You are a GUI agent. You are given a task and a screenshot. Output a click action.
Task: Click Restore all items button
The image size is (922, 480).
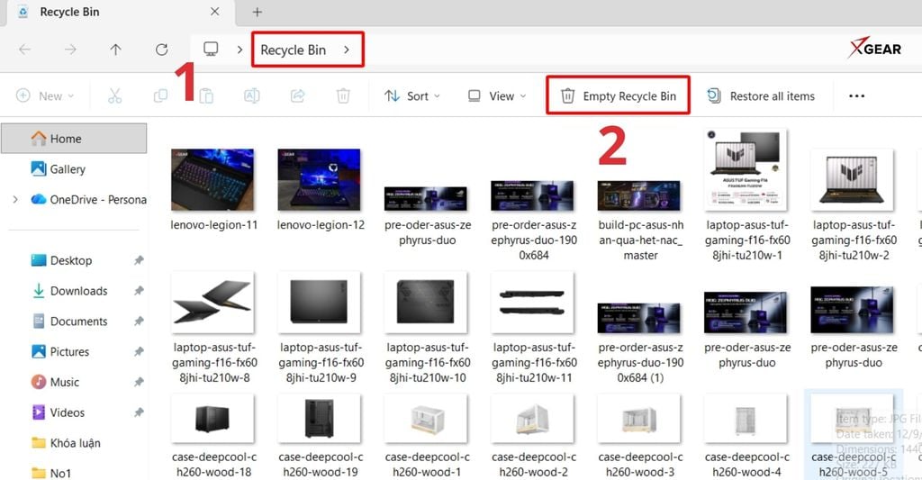[x=761, y=95]
